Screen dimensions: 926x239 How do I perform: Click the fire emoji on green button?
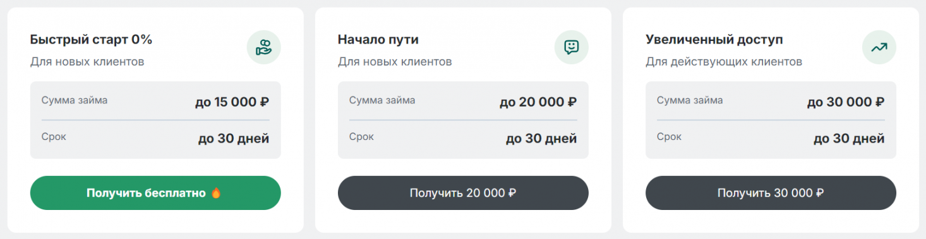tap(216, 193)
